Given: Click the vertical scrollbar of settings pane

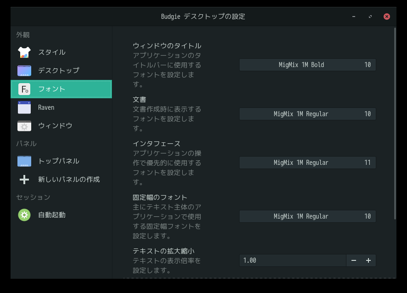Looking at the screenshot, I should pos(395,124).
